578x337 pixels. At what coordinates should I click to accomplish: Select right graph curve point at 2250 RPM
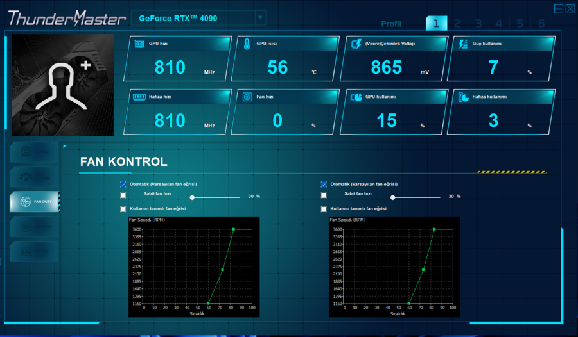pos(423,270)
